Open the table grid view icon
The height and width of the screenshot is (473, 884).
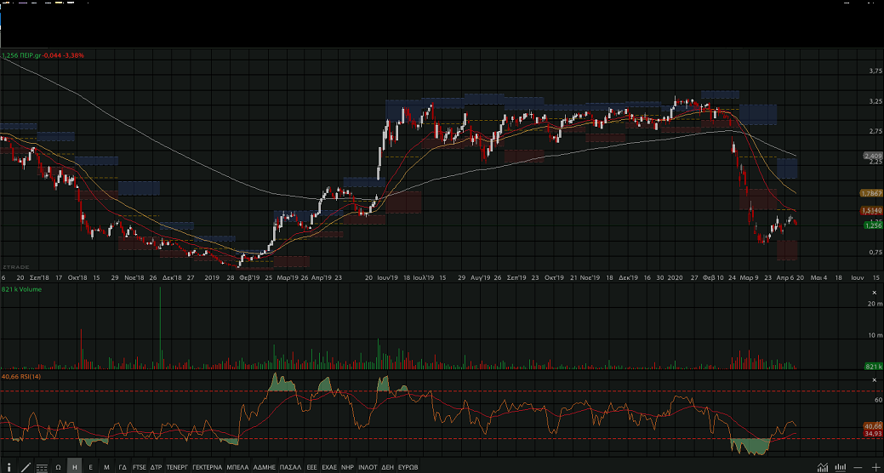coord(42,467)
